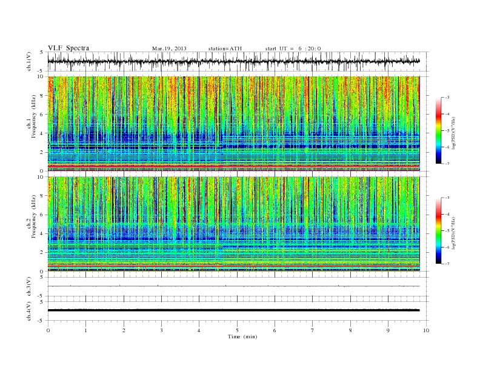Screen dimensions: 480x371
Task: Click time axis tick label '3'
Action: point(161,330)
